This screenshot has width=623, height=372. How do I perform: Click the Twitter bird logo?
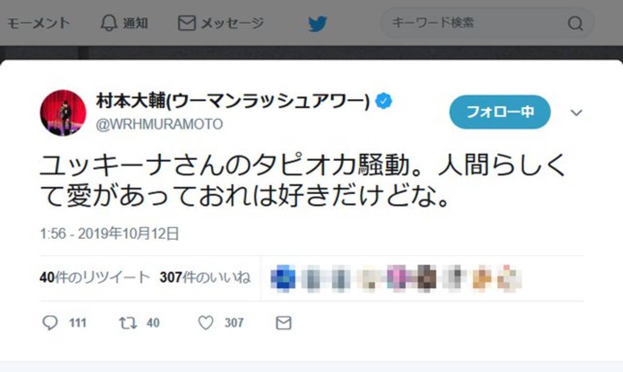(x=318, y=24)
